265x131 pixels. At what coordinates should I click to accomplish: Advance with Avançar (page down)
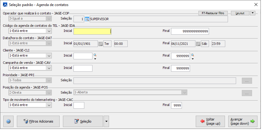pyautogui.click(x=243, y=121)
